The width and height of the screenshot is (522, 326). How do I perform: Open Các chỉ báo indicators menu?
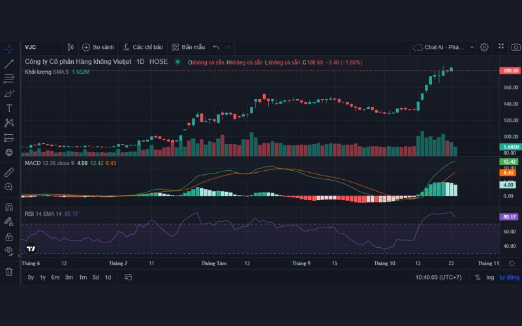click(142, 47)
